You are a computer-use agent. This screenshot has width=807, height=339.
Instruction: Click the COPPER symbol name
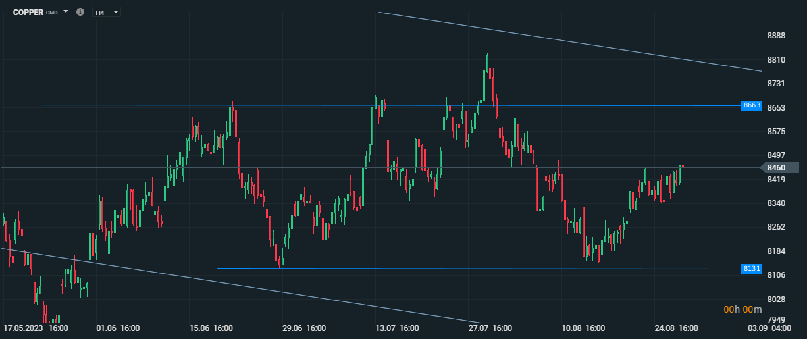(x=28, y=13)
